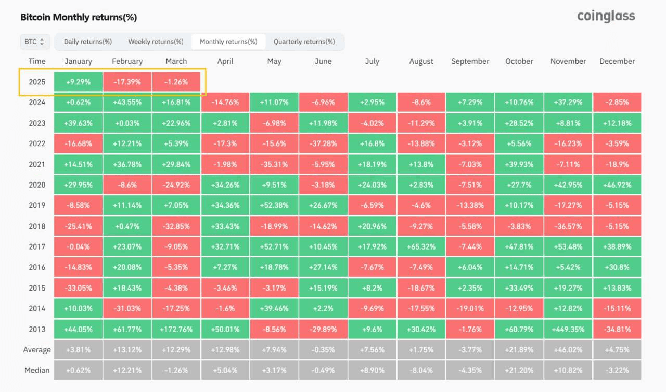Screen dimensions: 666x392
Task: Click the Average October cell +21.89%
Action: point(519,350)
